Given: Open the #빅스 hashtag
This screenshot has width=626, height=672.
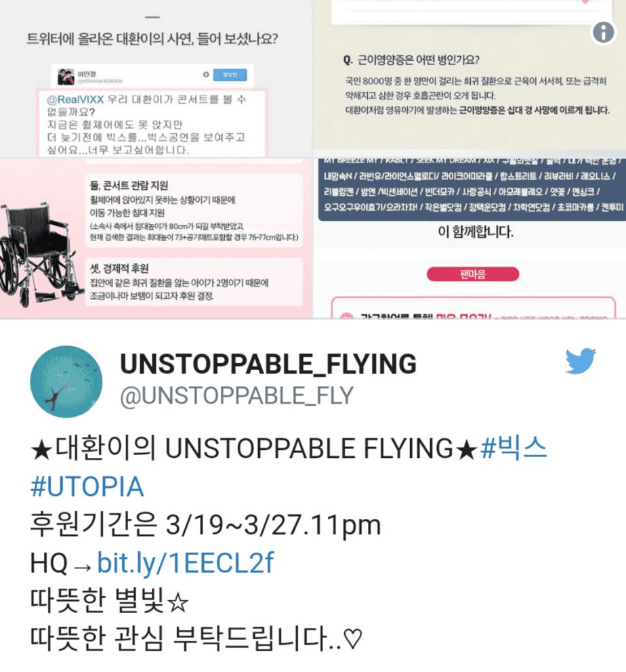Looking at the screenshot, I should (x=514, y=448).
